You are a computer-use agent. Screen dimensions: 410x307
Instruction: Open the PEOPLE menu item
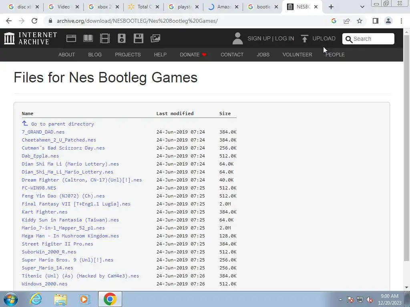pos(335,54)
